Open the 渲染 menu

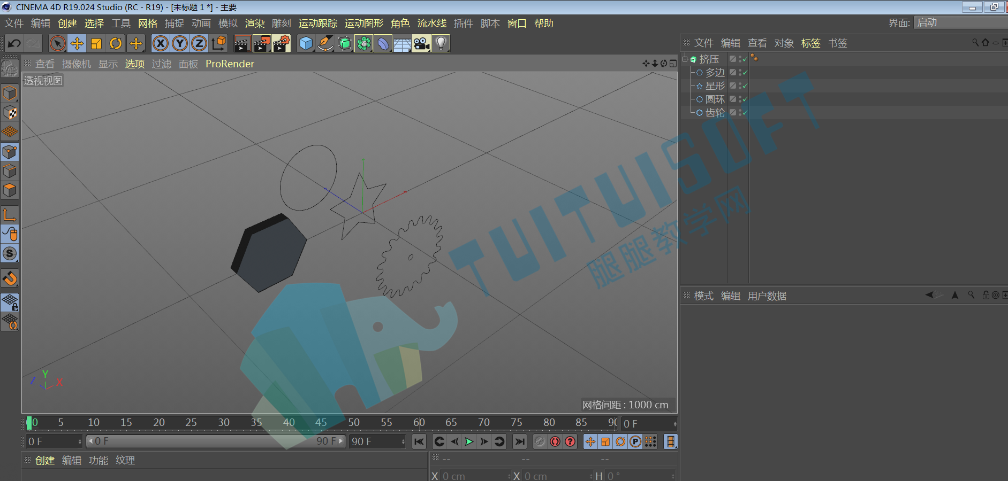click(255, 23)
